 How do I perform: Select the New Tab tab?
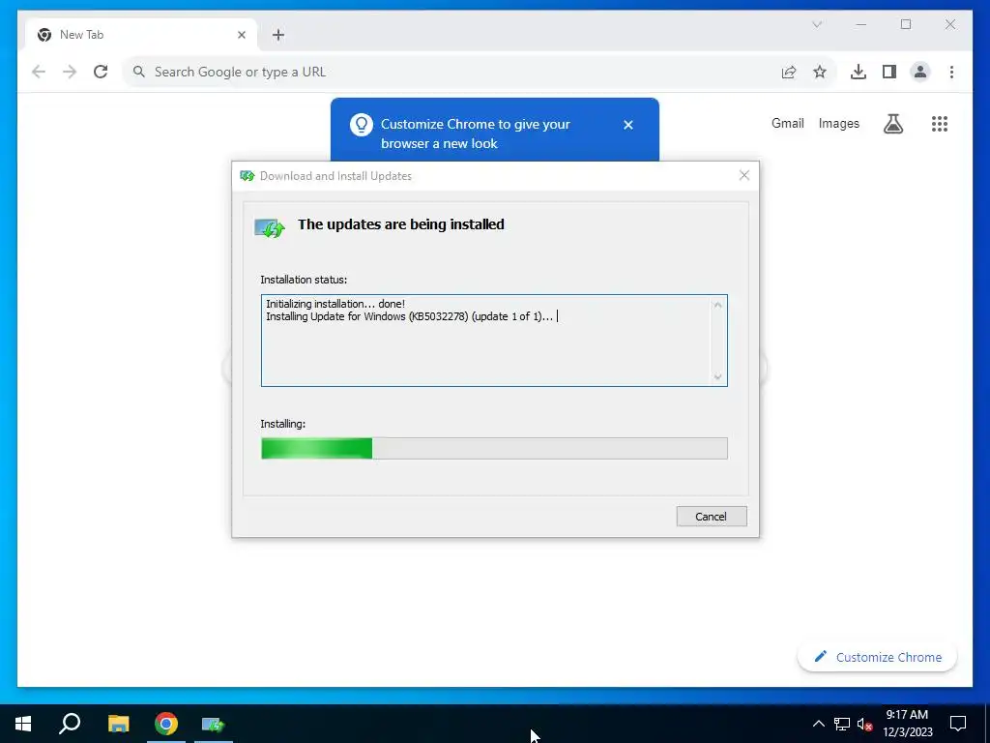tap(141, 35)
